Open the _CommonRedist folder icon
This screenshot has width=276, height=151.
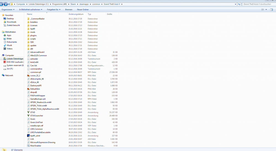[x=28, y=19]
